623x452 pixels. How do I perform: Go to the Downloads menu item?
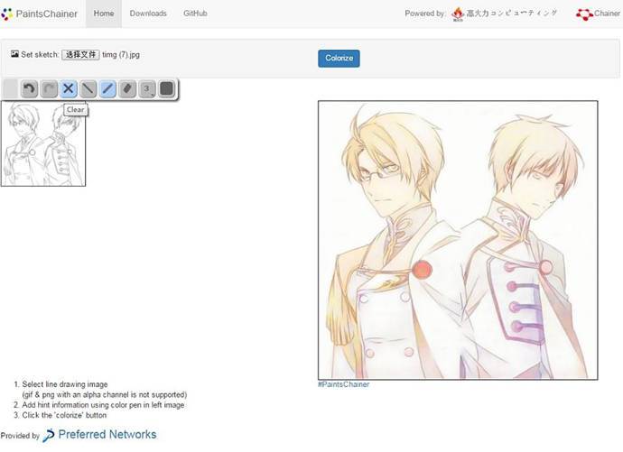[x=148, y=14]
